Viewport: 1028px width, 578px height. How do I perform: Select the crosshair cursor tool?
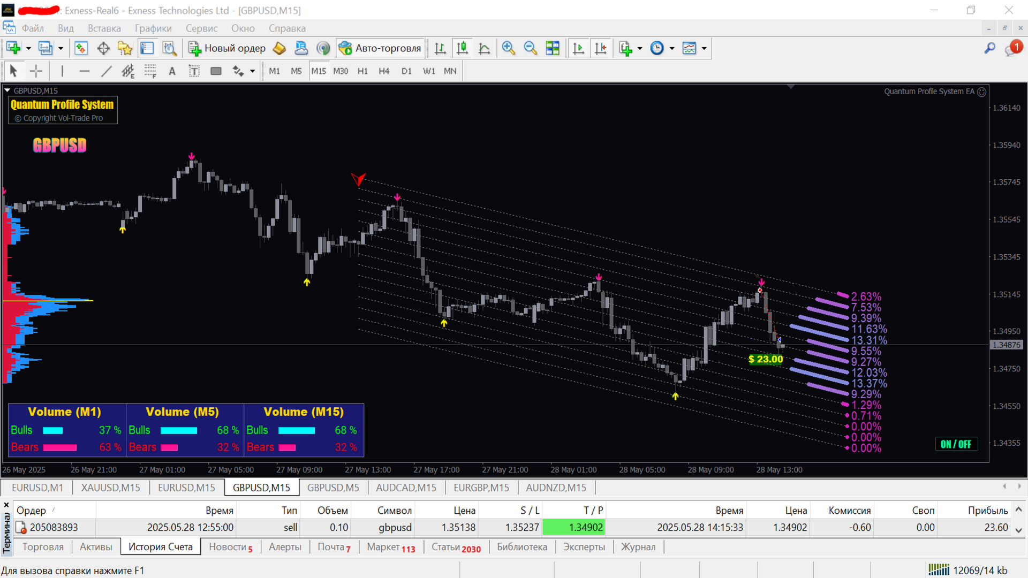(x=36, y=71)
